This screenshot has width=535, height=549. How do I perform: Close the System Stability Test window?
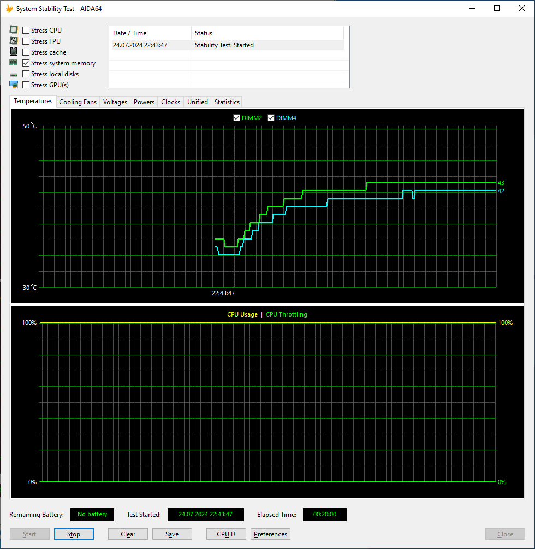click(x=522, y=8)
